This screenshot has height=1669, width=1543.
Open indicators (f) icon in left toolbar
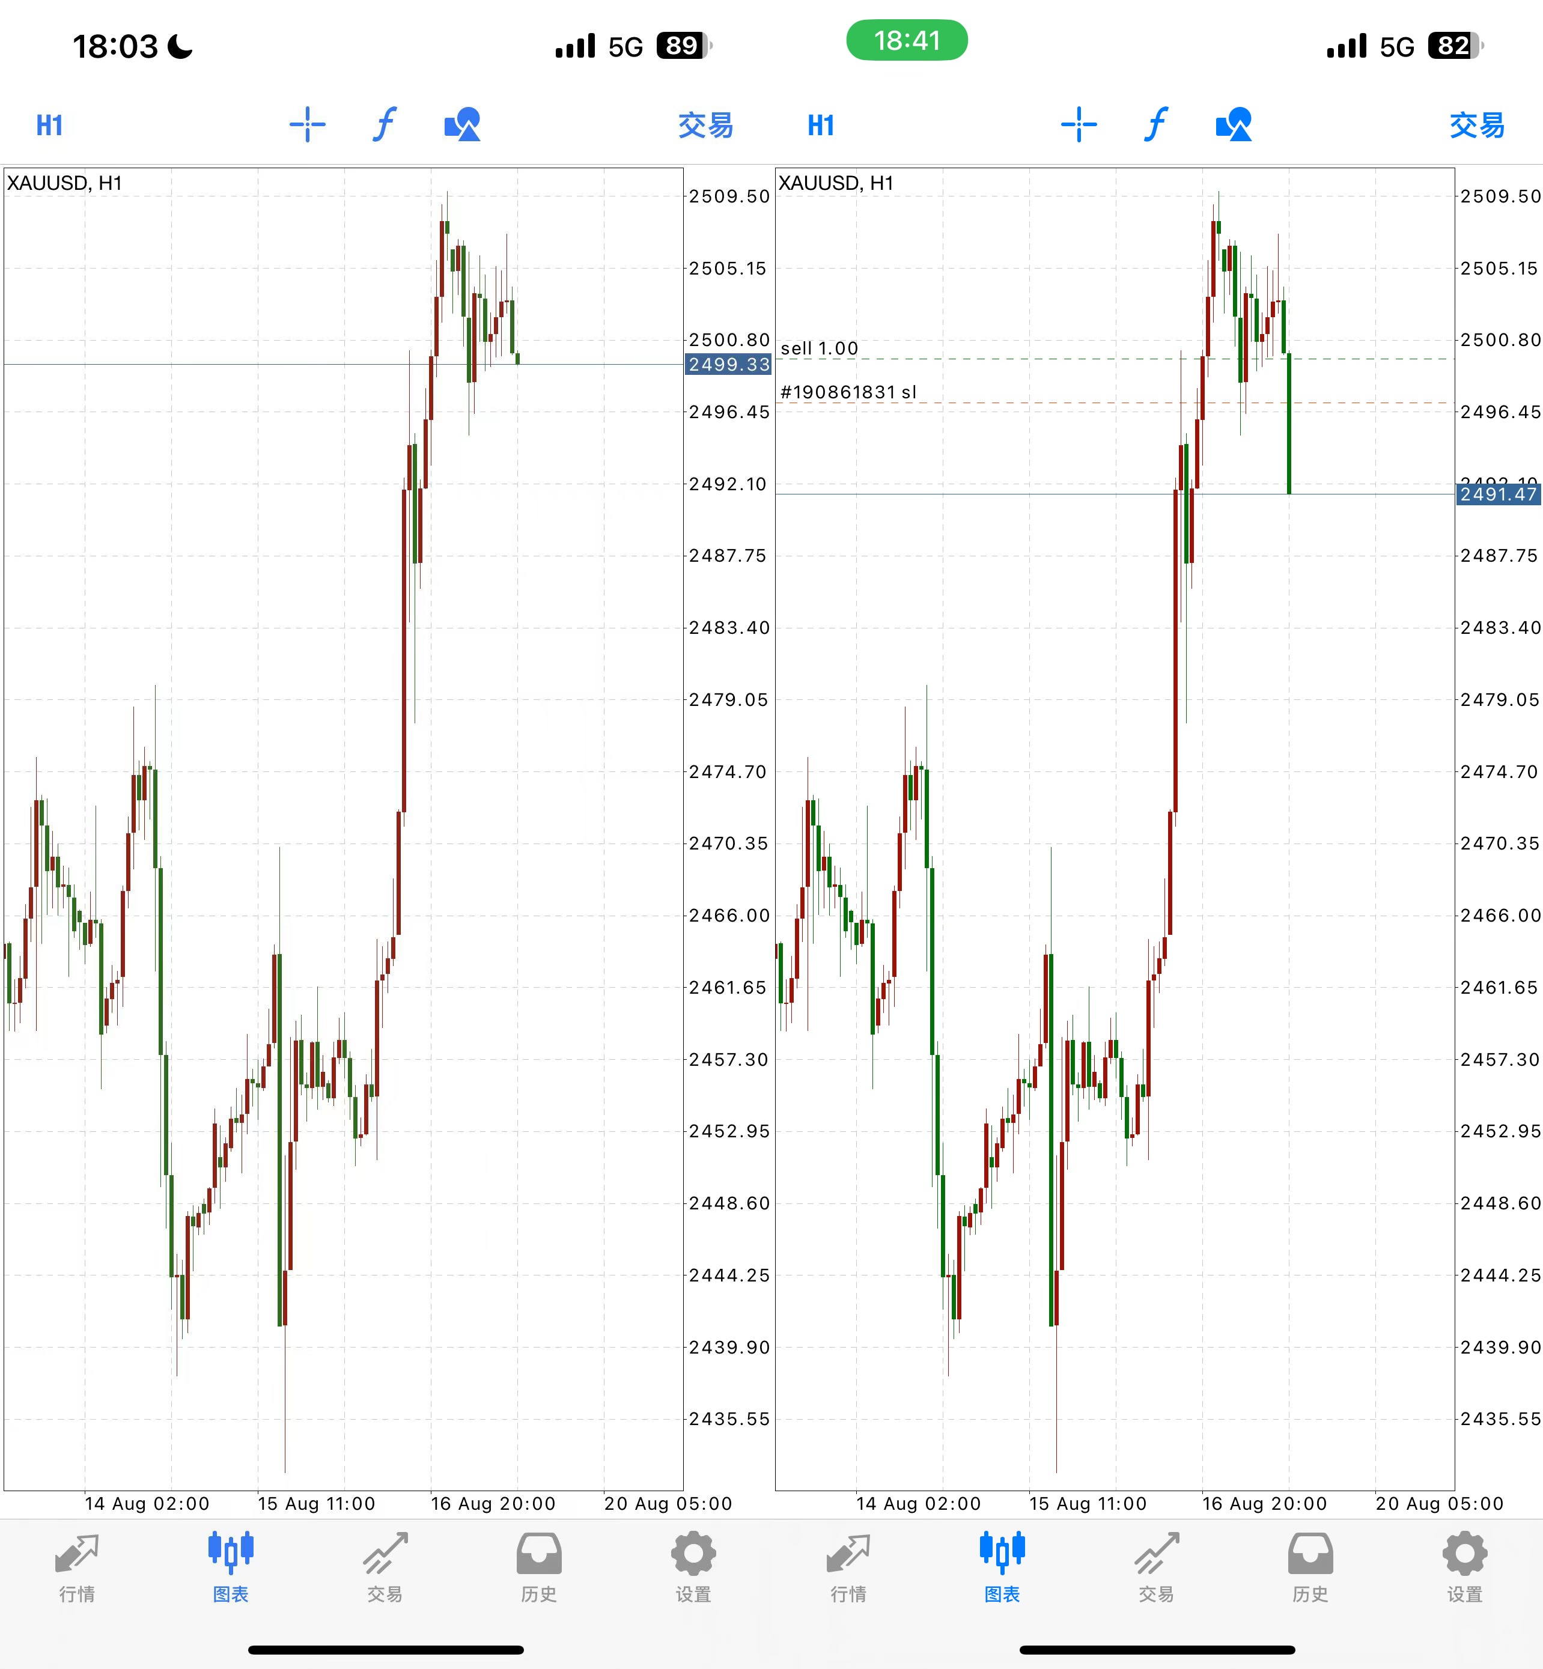pos(384,124)
